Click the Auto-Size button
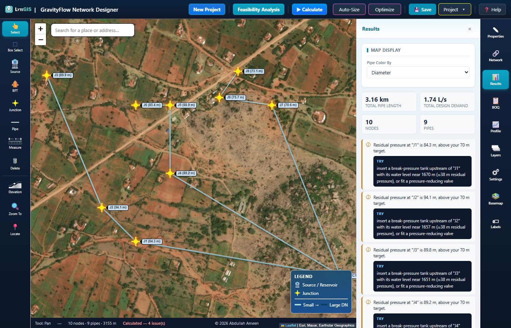Viewport: 511px width, 328px height. [x=349, y=9]
